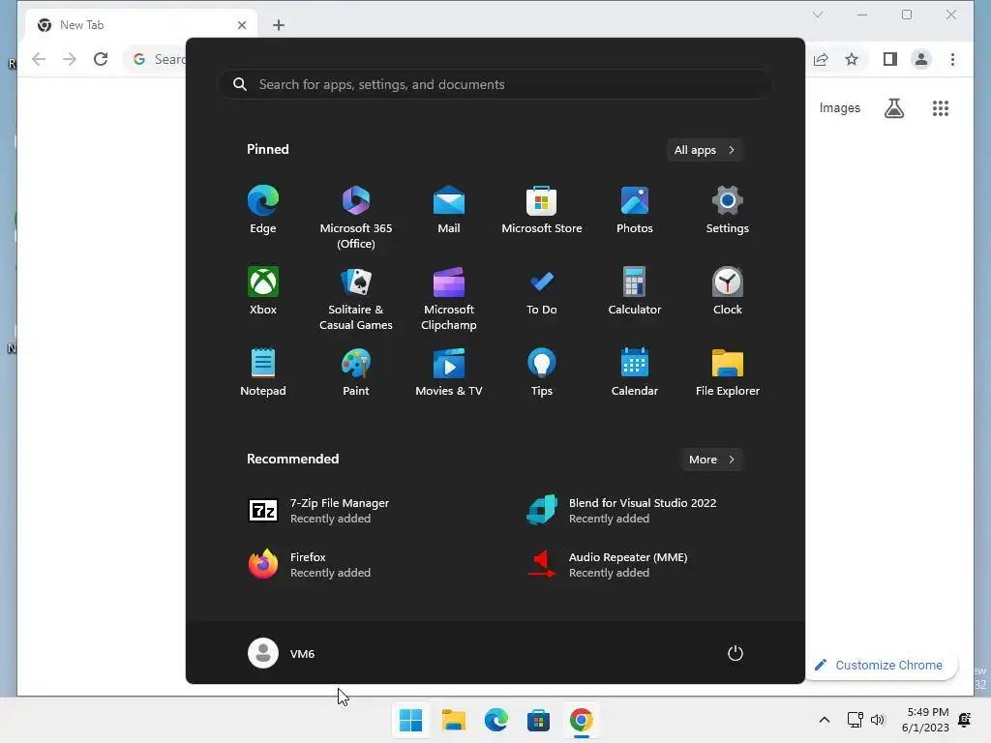
Task: Expand the All apps list
Action: coord(705,150)
